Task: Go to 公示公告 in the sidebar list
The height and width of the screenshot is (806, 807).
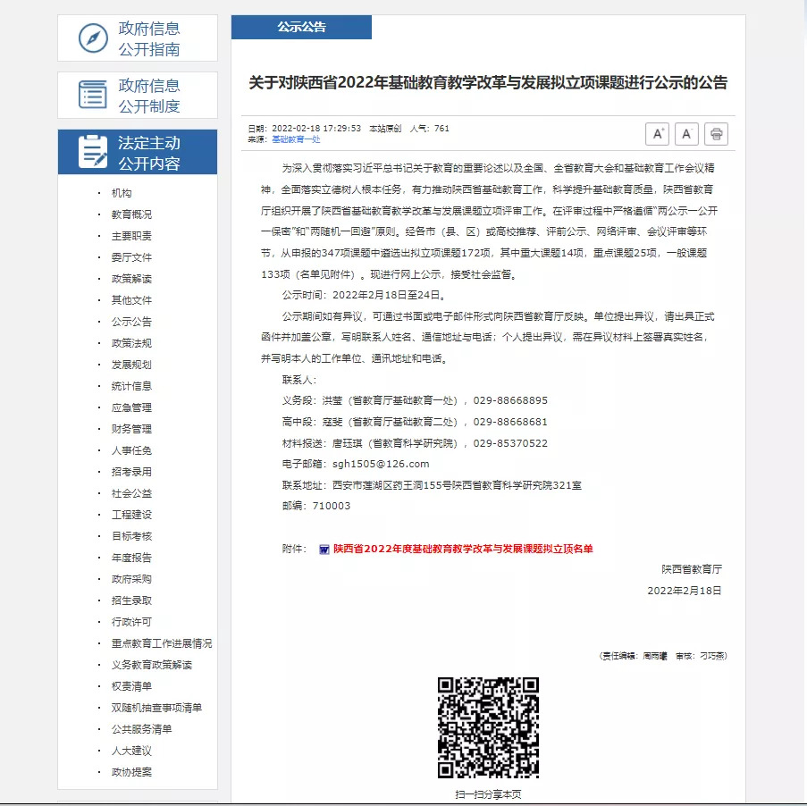Action: point(131,322)
